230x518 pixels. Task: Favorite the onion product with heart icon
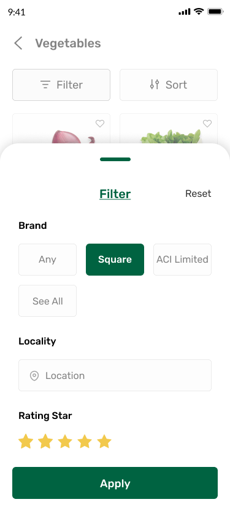(x=100, y=124)
